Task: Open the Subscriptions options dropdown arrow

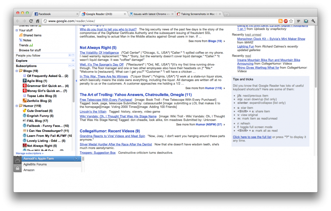Action: coord(73,66)
